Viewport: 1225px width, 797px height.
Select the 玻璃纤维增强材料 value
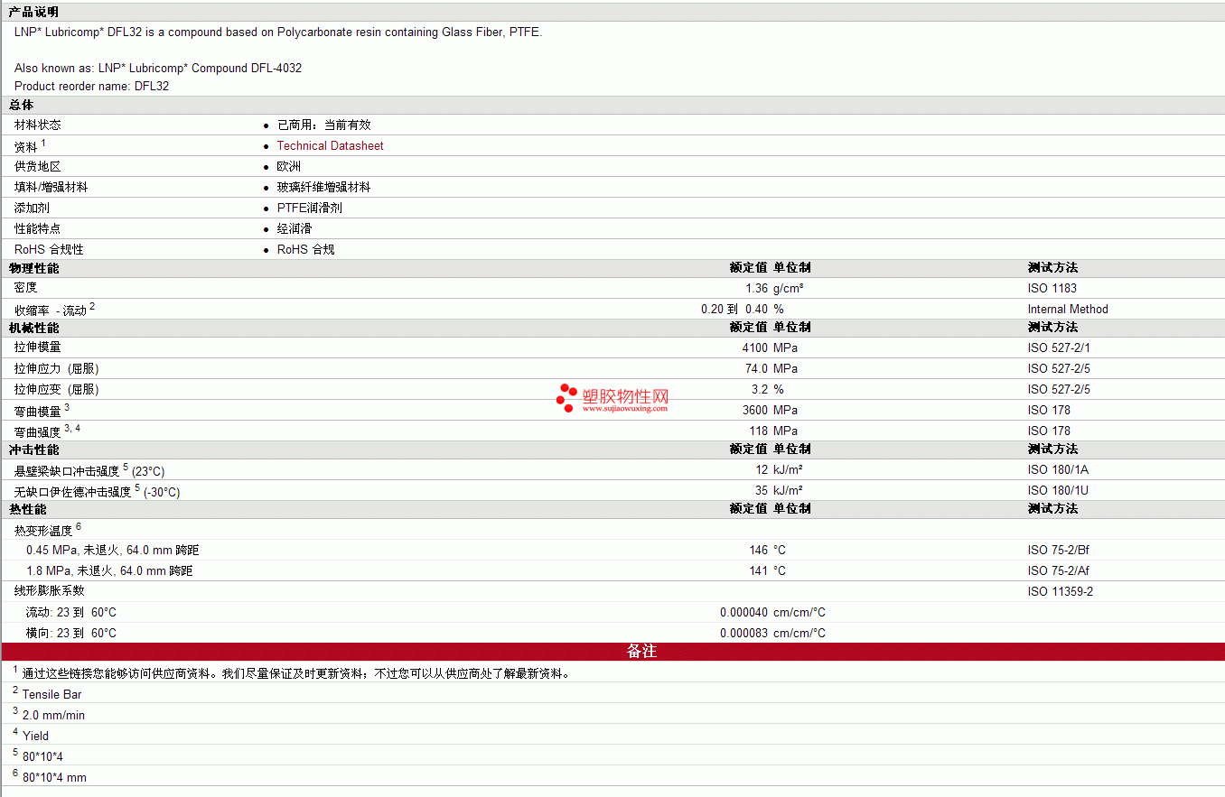323,187
